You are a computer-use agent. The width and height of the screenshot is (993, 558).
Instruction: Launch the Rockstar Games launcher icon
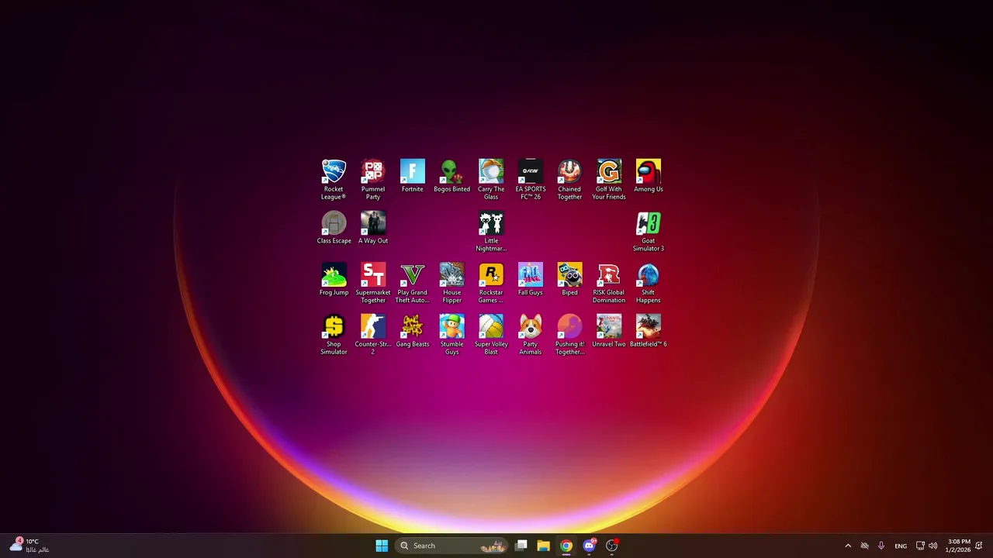coord(491,283)
